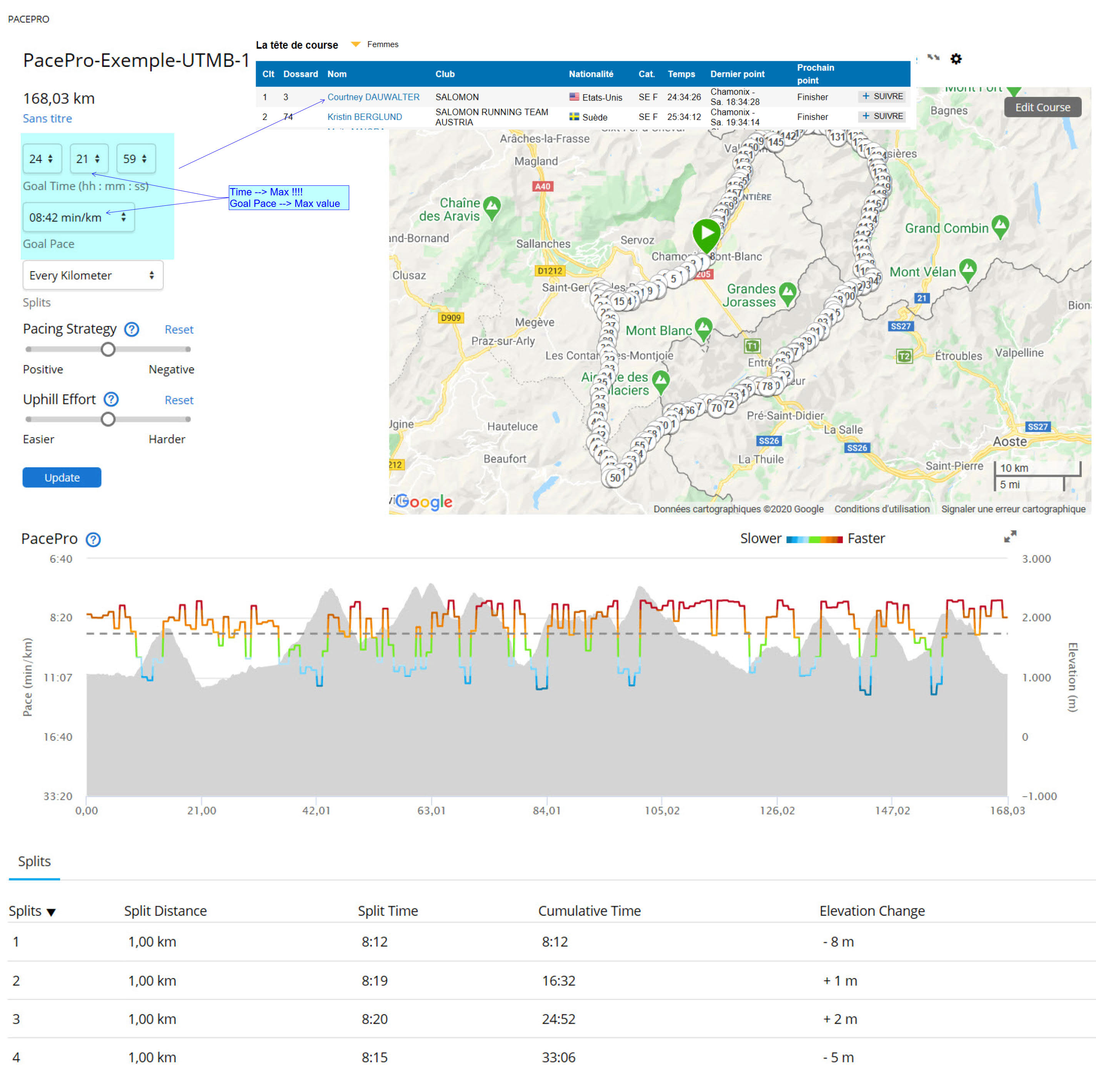The width and height of the screenshot is (1096, 1075).
Task: Click the 8:12 split time cell
Action: click(x=374, y=942)
